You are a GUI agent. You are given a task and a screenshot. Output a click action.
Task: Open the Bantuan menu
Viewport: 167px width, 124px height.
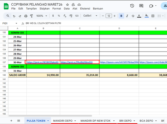coord(98,9)
